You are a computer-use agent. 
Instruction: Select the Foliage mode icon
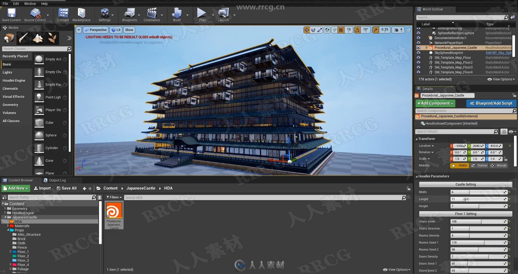pyautogui.click(x=52, y=38)
